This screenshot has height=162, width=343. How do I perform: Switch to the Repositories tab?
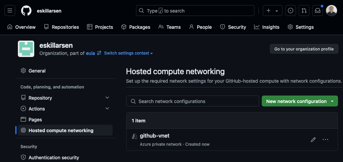tap(62, 27)
